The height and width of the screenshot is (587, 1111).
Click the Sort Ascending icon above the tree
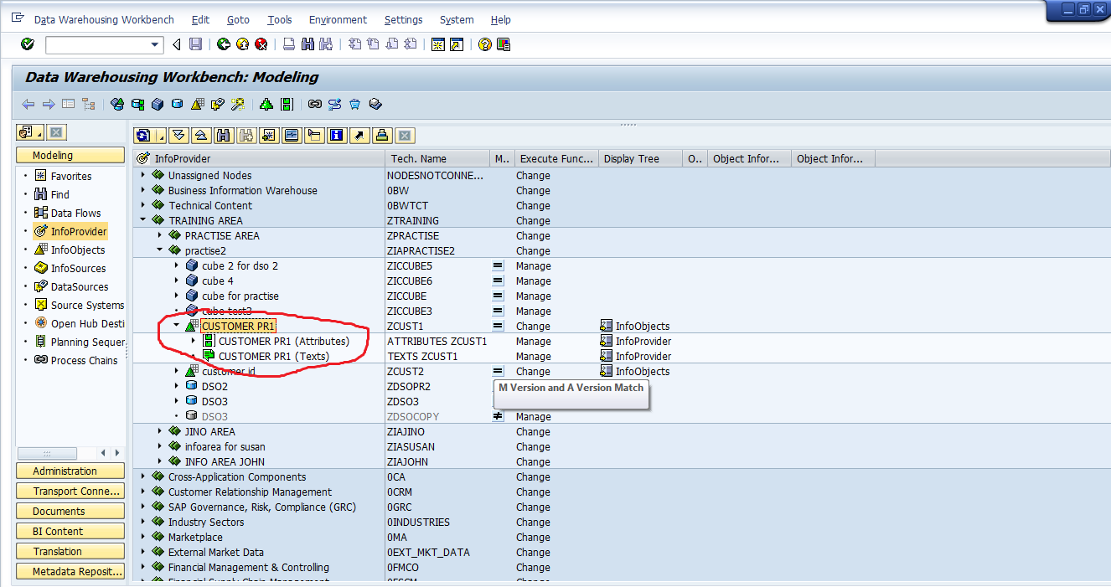click(200, 135)
